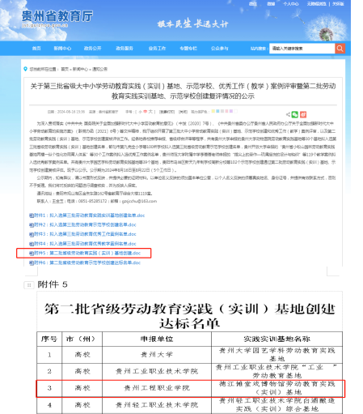Click the 关闭 close page link
The height and width of the screenshot is (414, 363).
coord(184,112)
